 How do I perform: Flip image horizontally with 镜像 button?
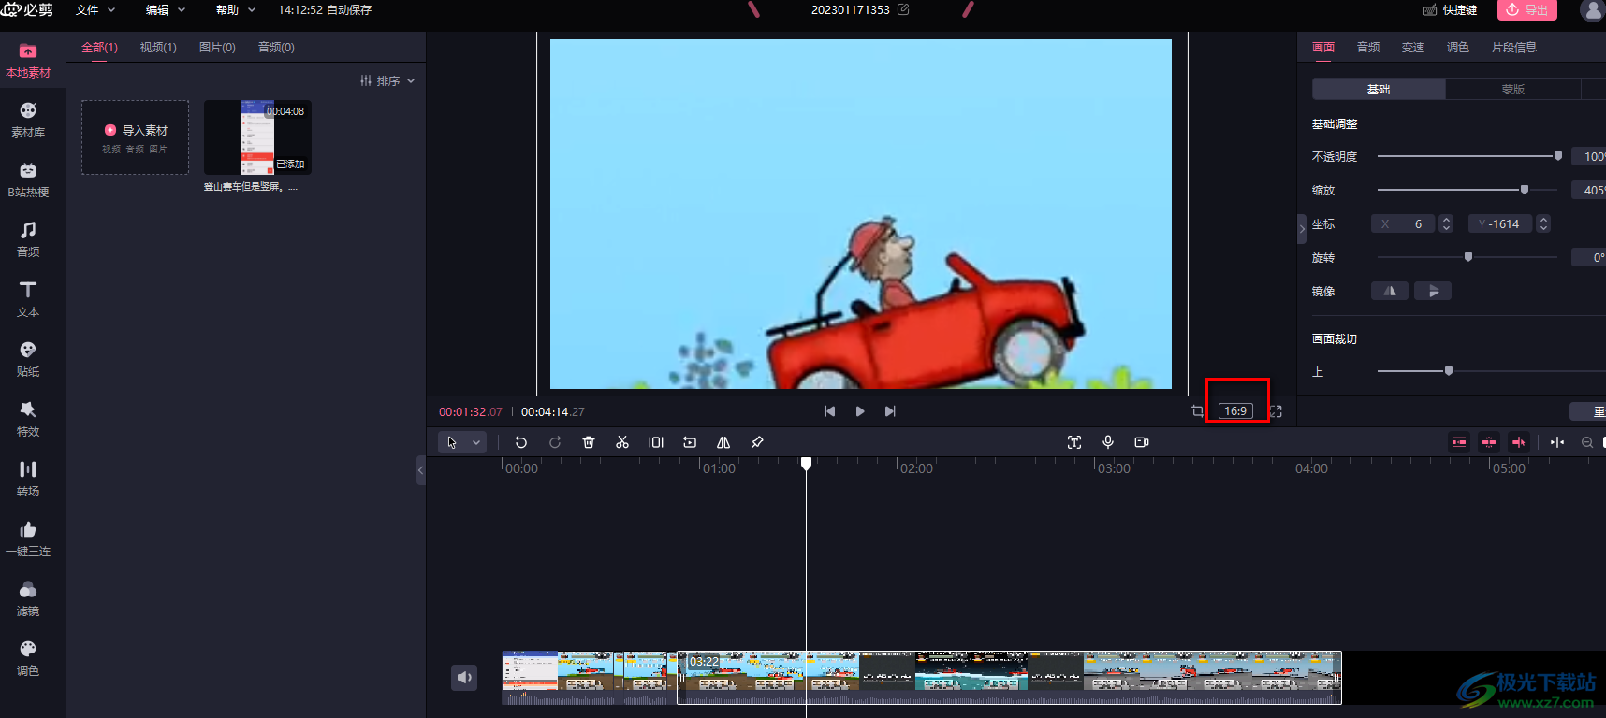click(1390, 291)
